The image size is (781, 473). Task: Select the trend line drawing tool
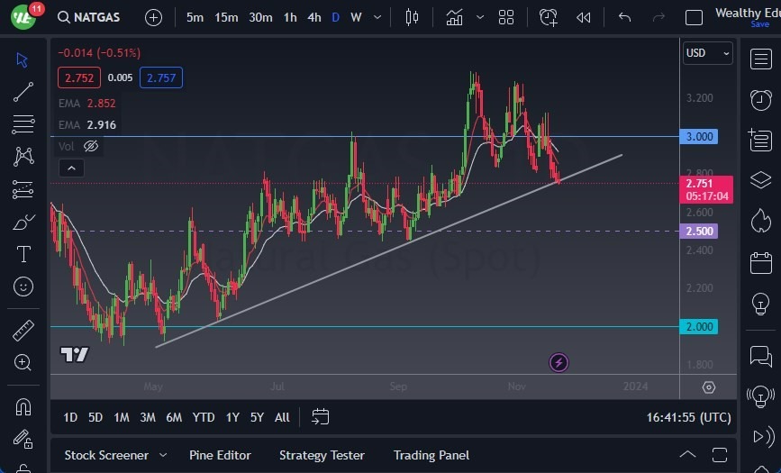click(x=23, y=92)
